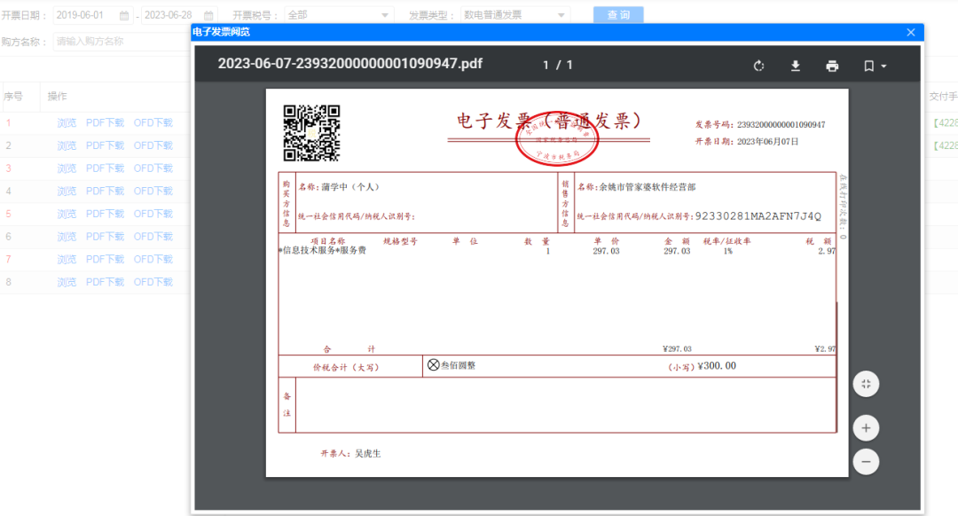Viewport: 958px width, 516px height.
Task: Click PDF下载 link in row 2
Action: click(105, 145)
